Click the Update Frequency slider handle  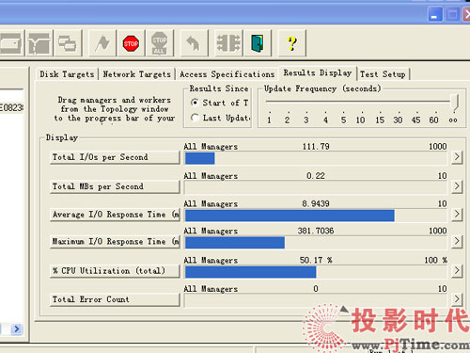pyautogui.click(x=455, y=103)
